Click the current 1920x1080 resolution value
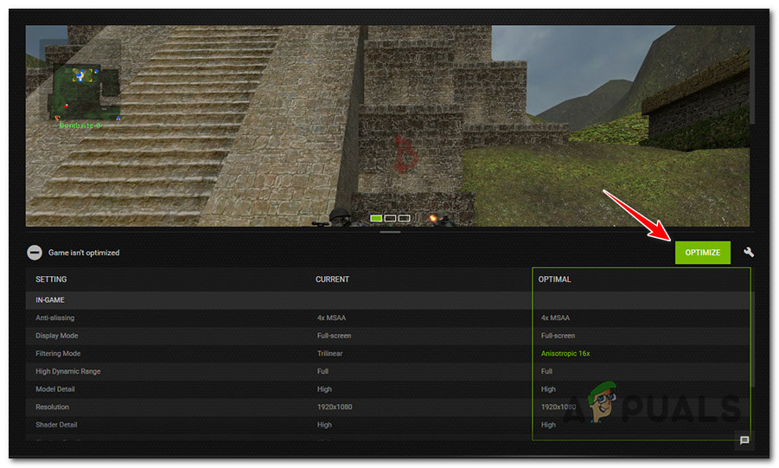 click(x=335, y=407)
